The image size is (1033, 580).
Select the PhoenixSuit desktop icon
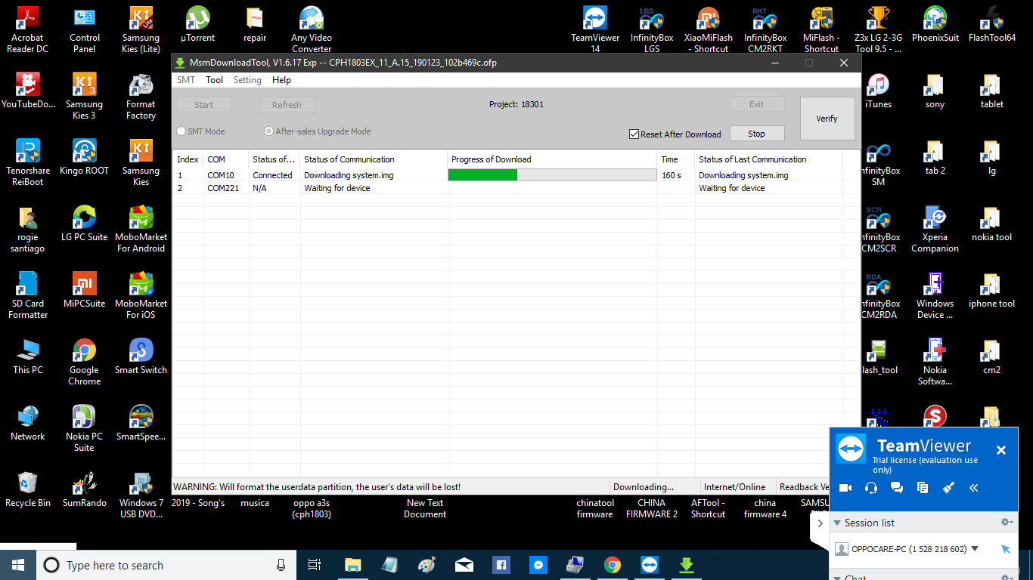point(935,25)
